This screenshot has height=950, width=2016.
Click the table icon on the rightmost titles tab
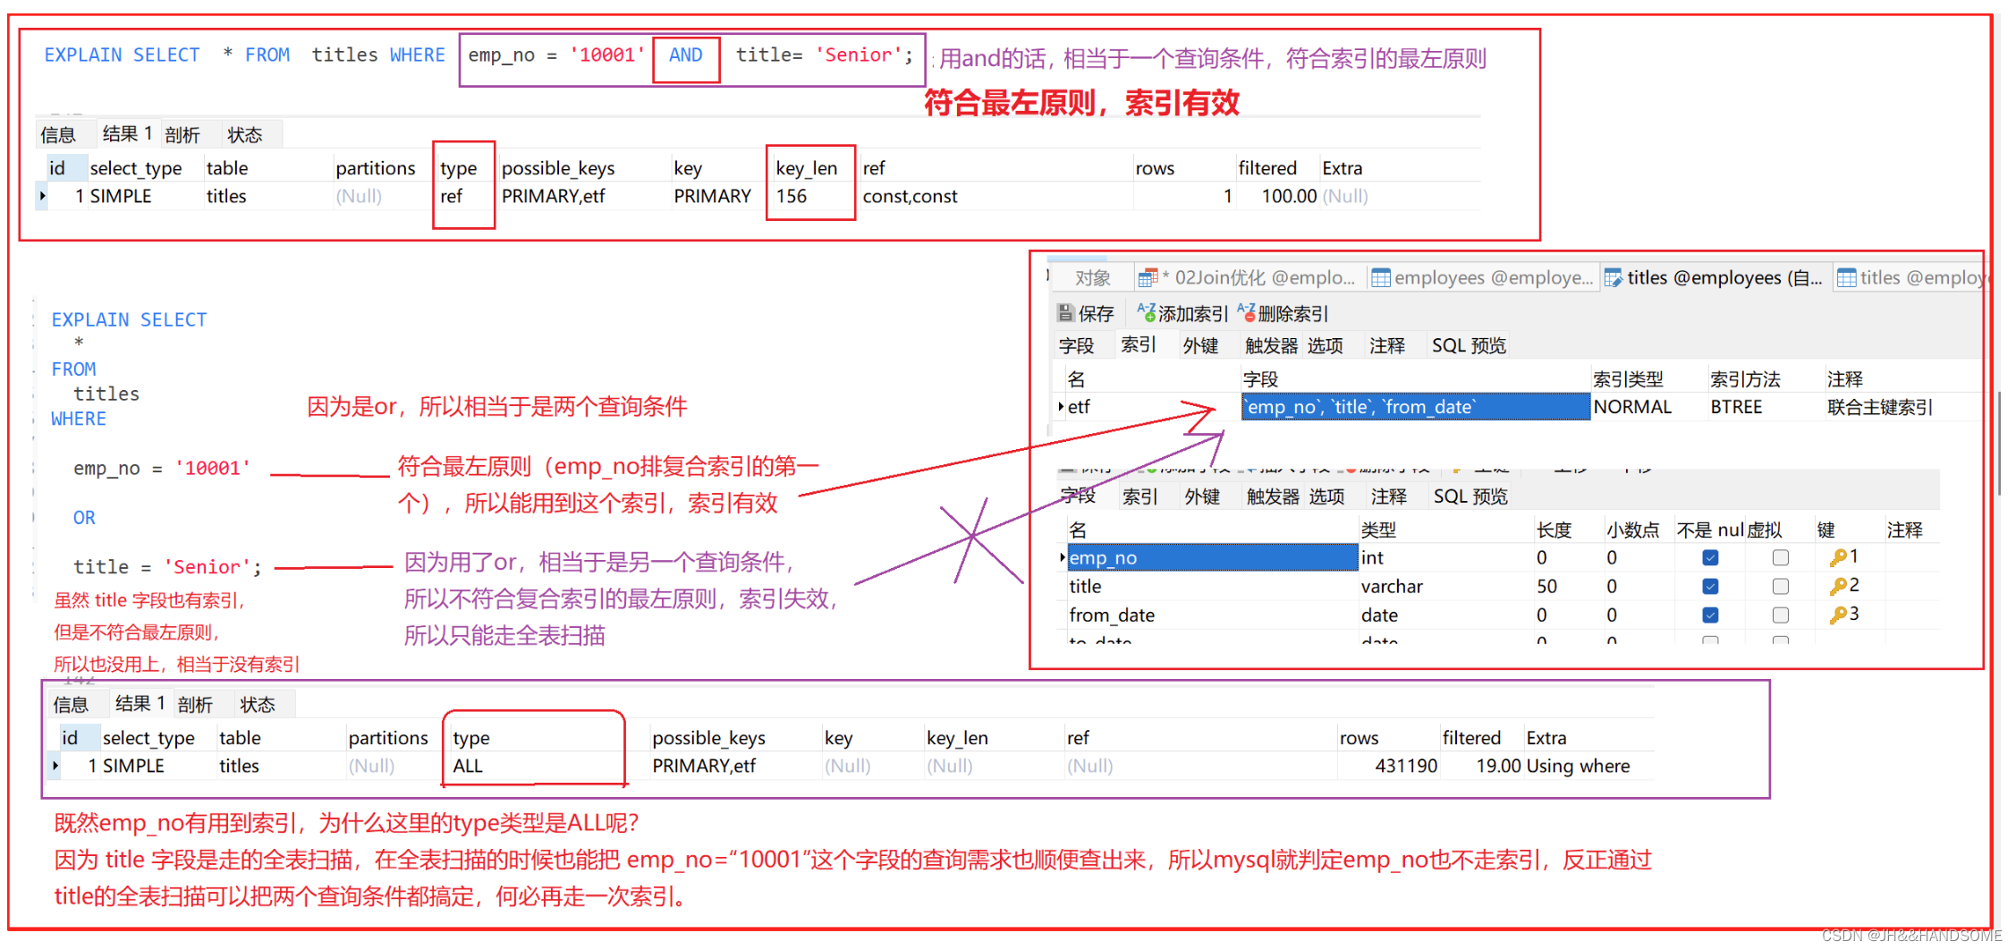point(1846,278)
